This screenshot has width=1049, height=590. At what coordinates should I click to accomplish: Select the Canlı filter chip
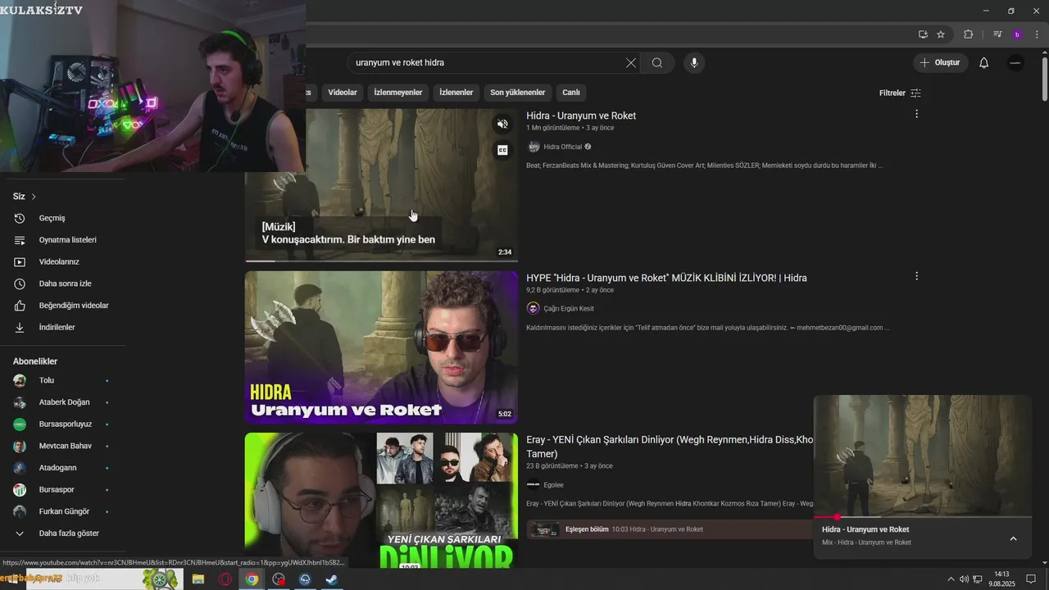click(x=571, y=93)
